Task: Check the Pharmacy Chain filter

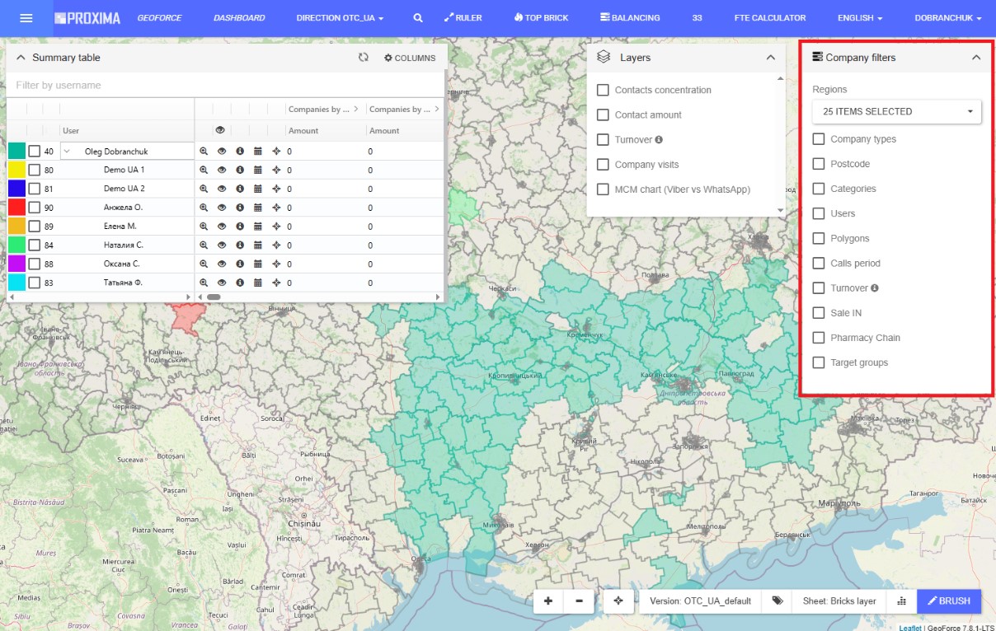Action: click(819, 338)
